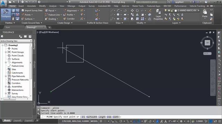Click the command line input field
222x124 pixels.
pos(131,117)
